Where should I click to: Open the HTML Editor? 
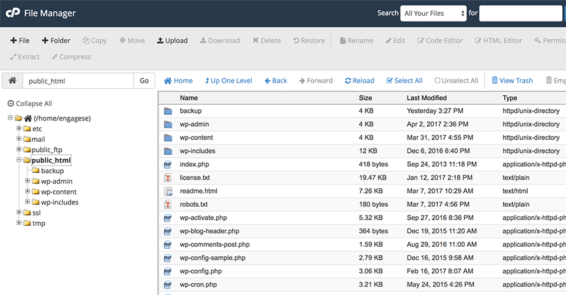(498, 41)
